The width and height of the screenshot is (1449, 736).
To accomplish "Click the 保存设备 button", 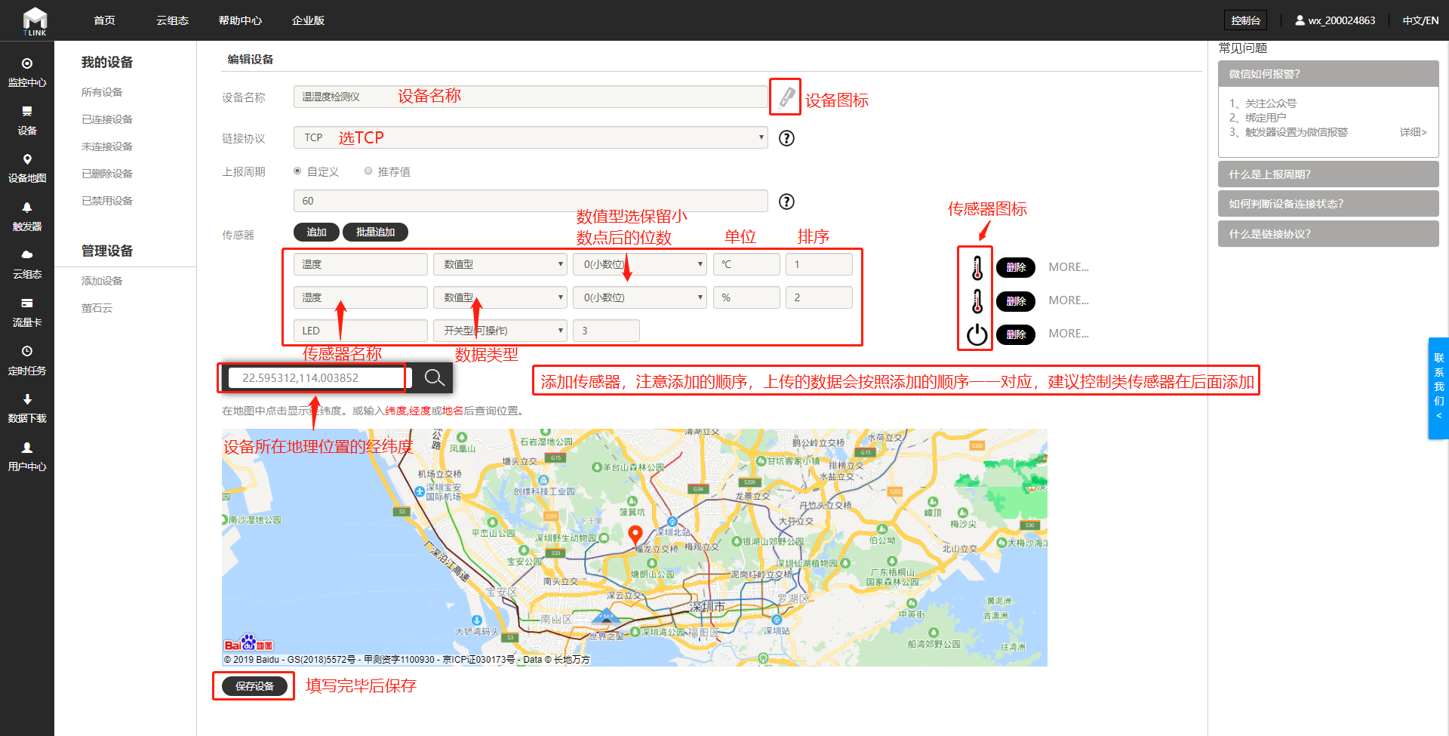I will (254, 686).
